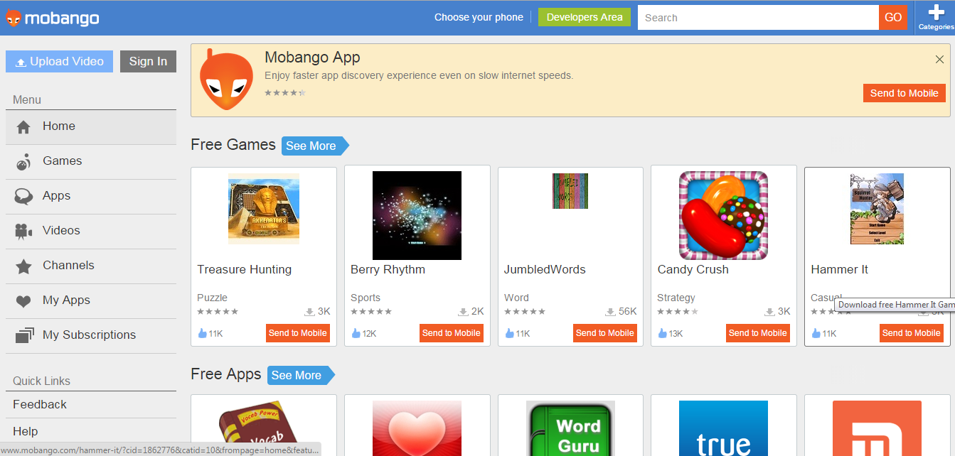This screenshot has width=955, height=456.
Task: Like Hammer It with thumbs-up icon
Action: (x=816, y=333)
